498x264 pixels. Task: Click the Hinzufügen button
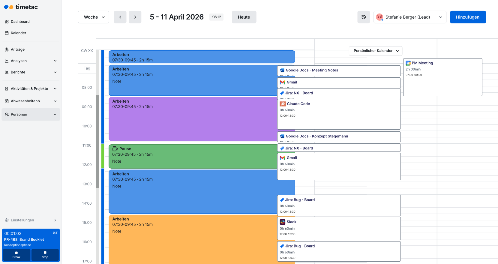point(468,17)
